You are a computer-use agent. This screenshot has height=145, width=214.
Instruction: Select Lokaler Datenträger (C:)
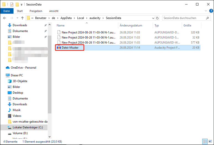[x=28, y=127]
